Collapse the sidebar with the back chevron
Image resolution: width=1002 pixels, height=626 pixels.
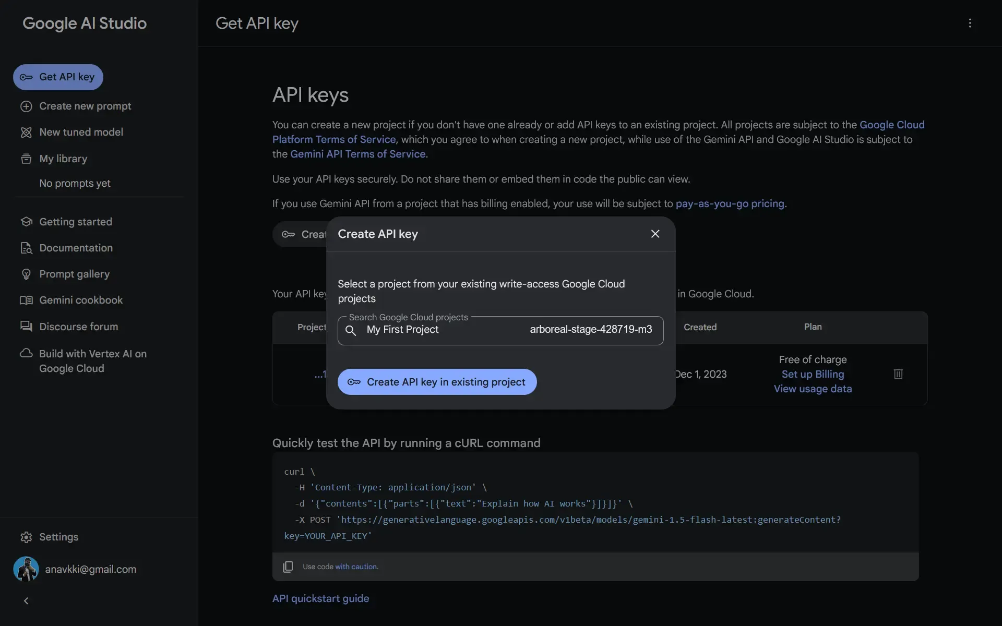coord(26,600)
